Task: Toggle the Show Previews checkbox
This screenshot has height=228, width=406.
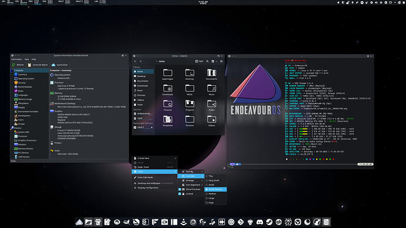Action: (x=179, y=189)
